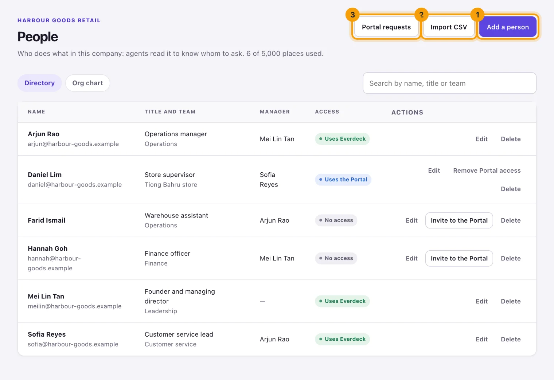The width and height of the screenshot is (554, 380).
Task: Click the Customer service lead title
Action: (x=179, y=334)
